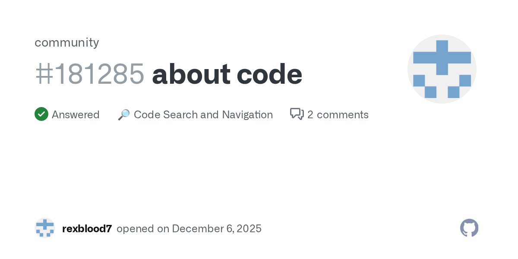This screenshot has width=518, height=259.
Task: Click the magnifying glass category icon
Action: tap(124, 114)
